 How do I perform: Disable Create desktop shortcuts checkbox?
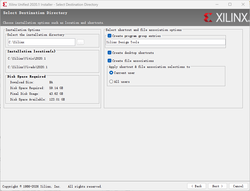[x=110, y=53]
